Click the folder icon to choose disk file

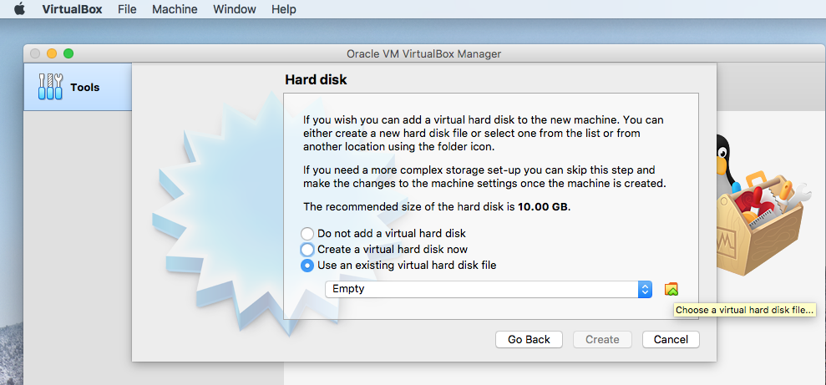671,289
